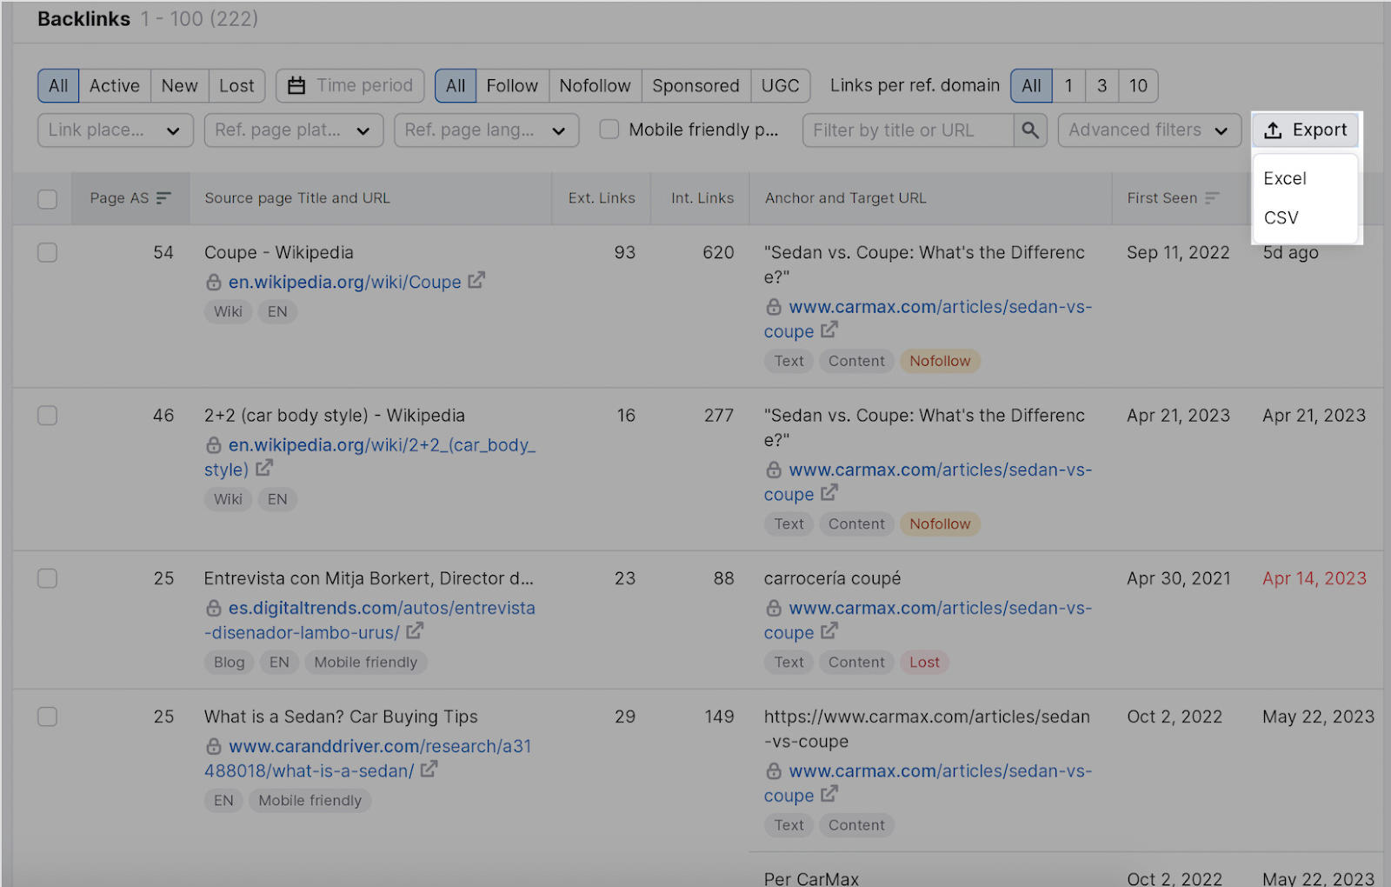
Task: Open external link icon after caranddriver URL
Action: pyautogui.click(x=429, y=770)
